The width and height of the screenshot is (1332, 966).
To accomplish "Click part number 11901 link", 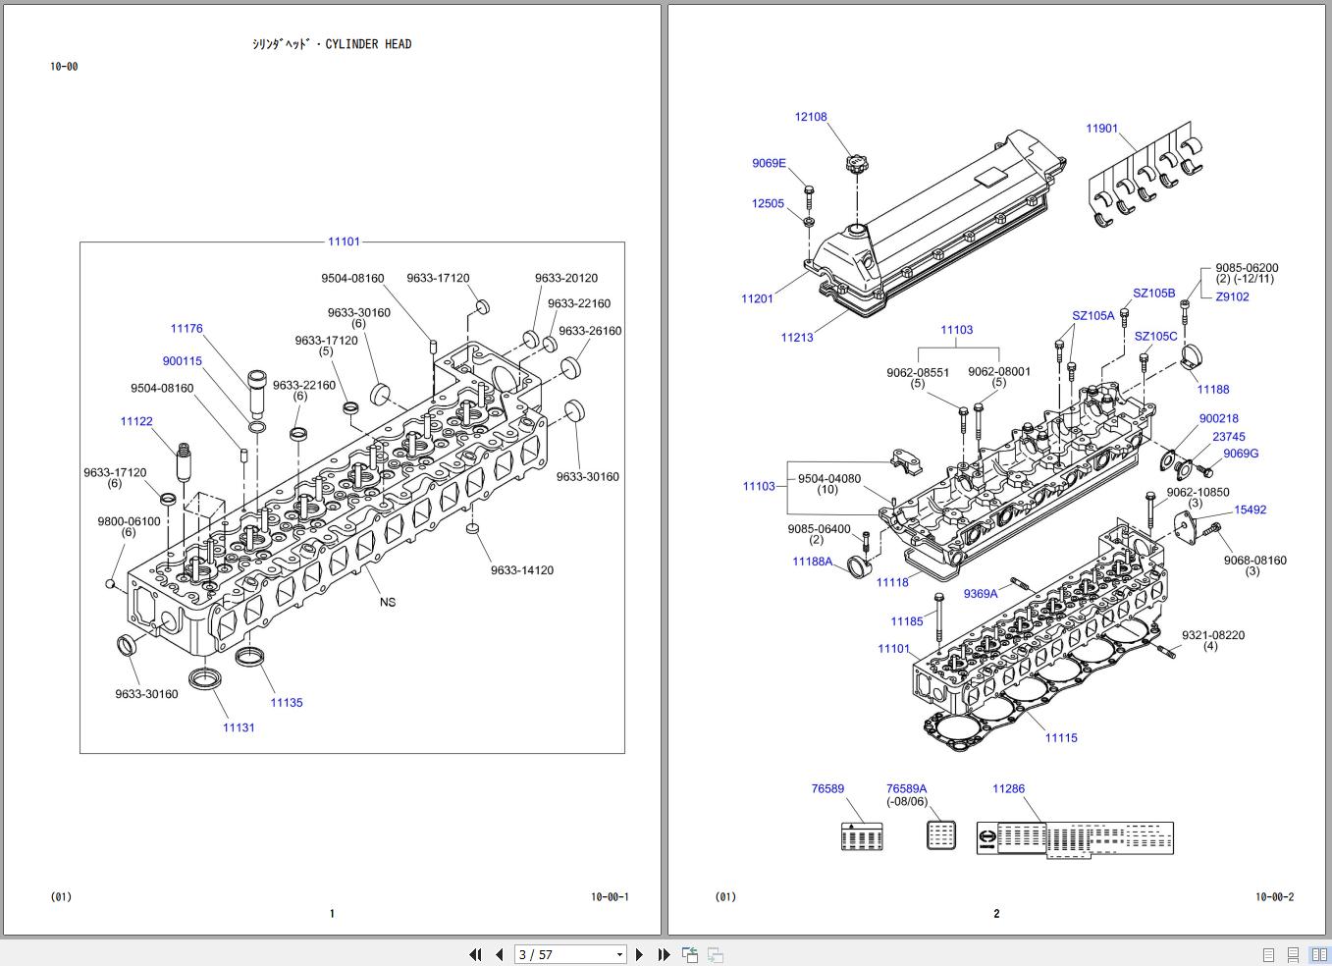I will tap(1102, 129).
